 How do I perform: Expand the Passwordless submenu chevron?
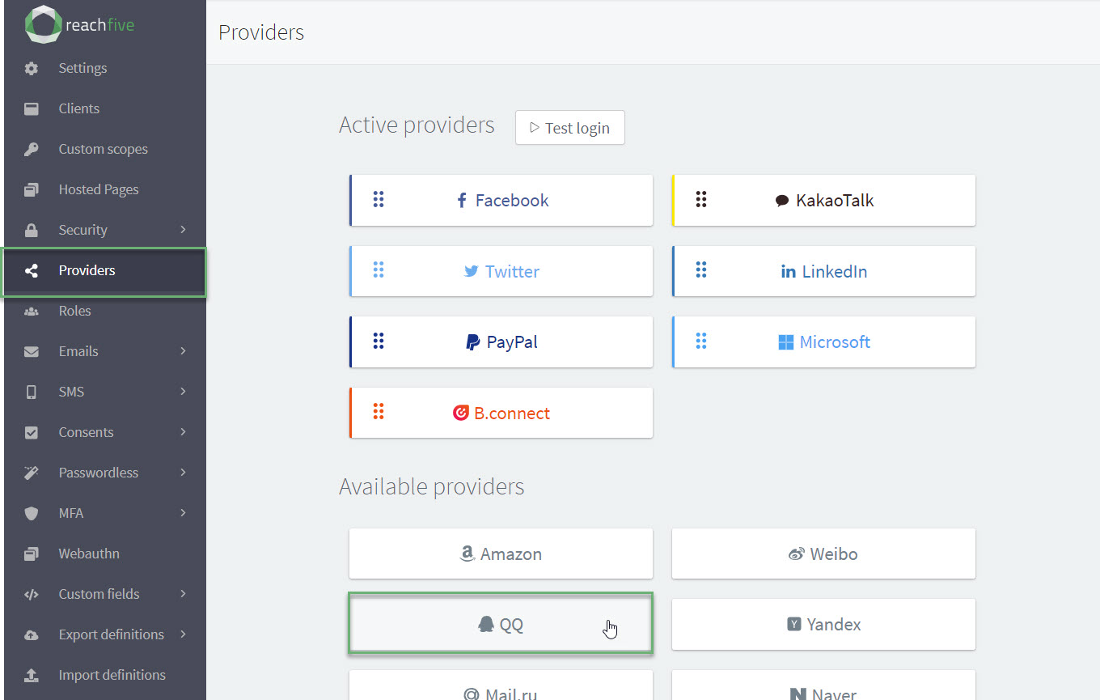tap(184, 473)
